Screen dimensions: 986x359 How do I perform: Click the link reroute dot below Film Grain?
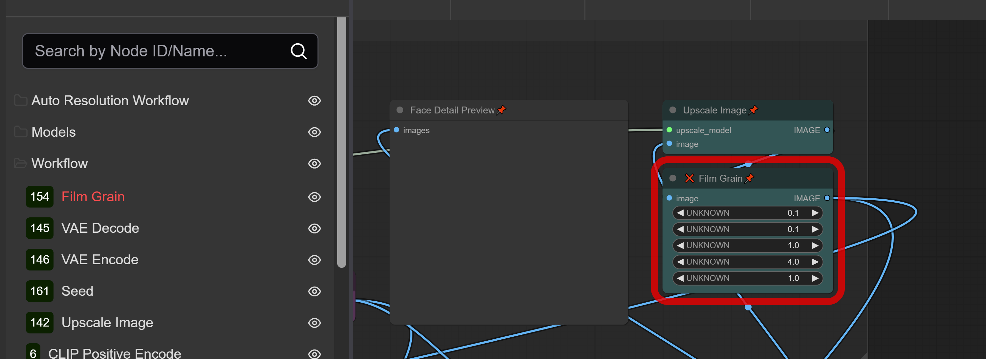[x=748, y=307]
